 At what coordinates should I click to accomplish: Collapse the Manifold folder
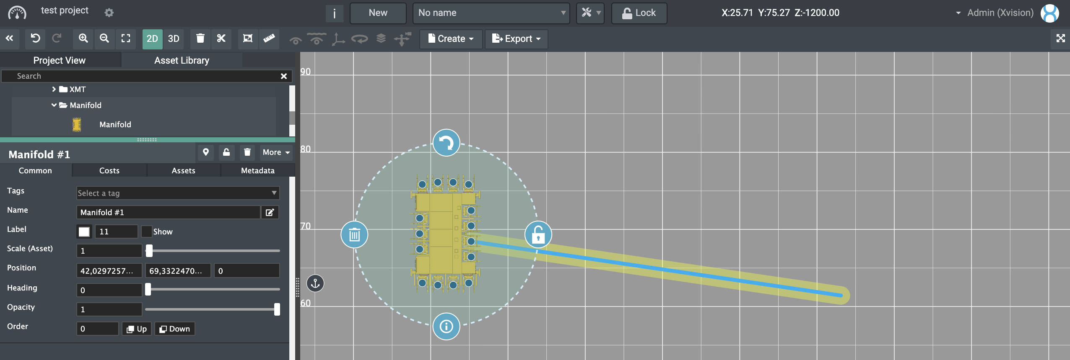tap(54, 105)
